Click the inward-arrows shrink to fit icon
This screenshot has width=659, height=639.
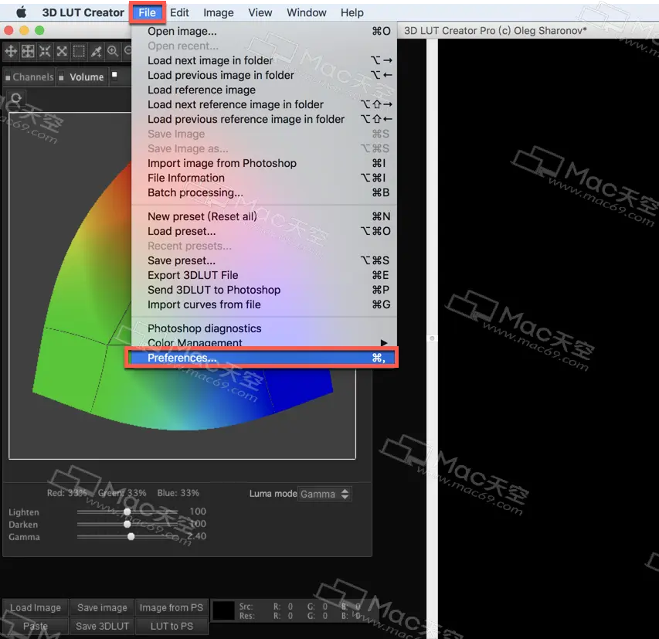click(45, 51)
